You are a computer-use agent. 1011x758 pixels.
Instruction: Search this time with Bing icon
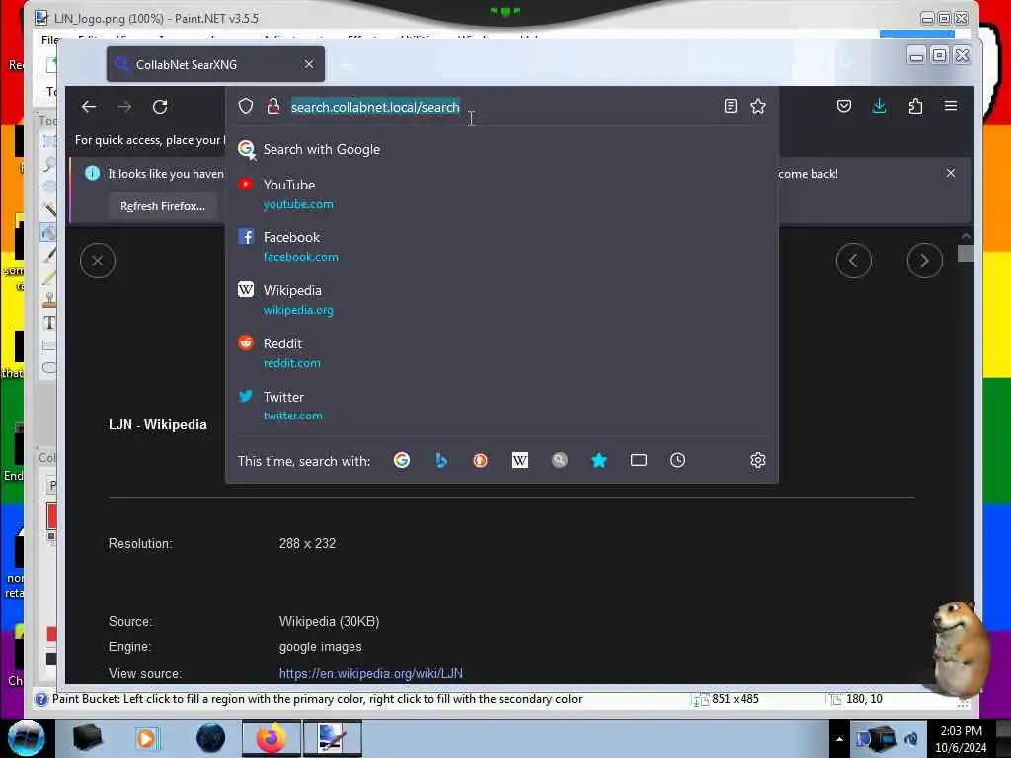tap(441, 460)
